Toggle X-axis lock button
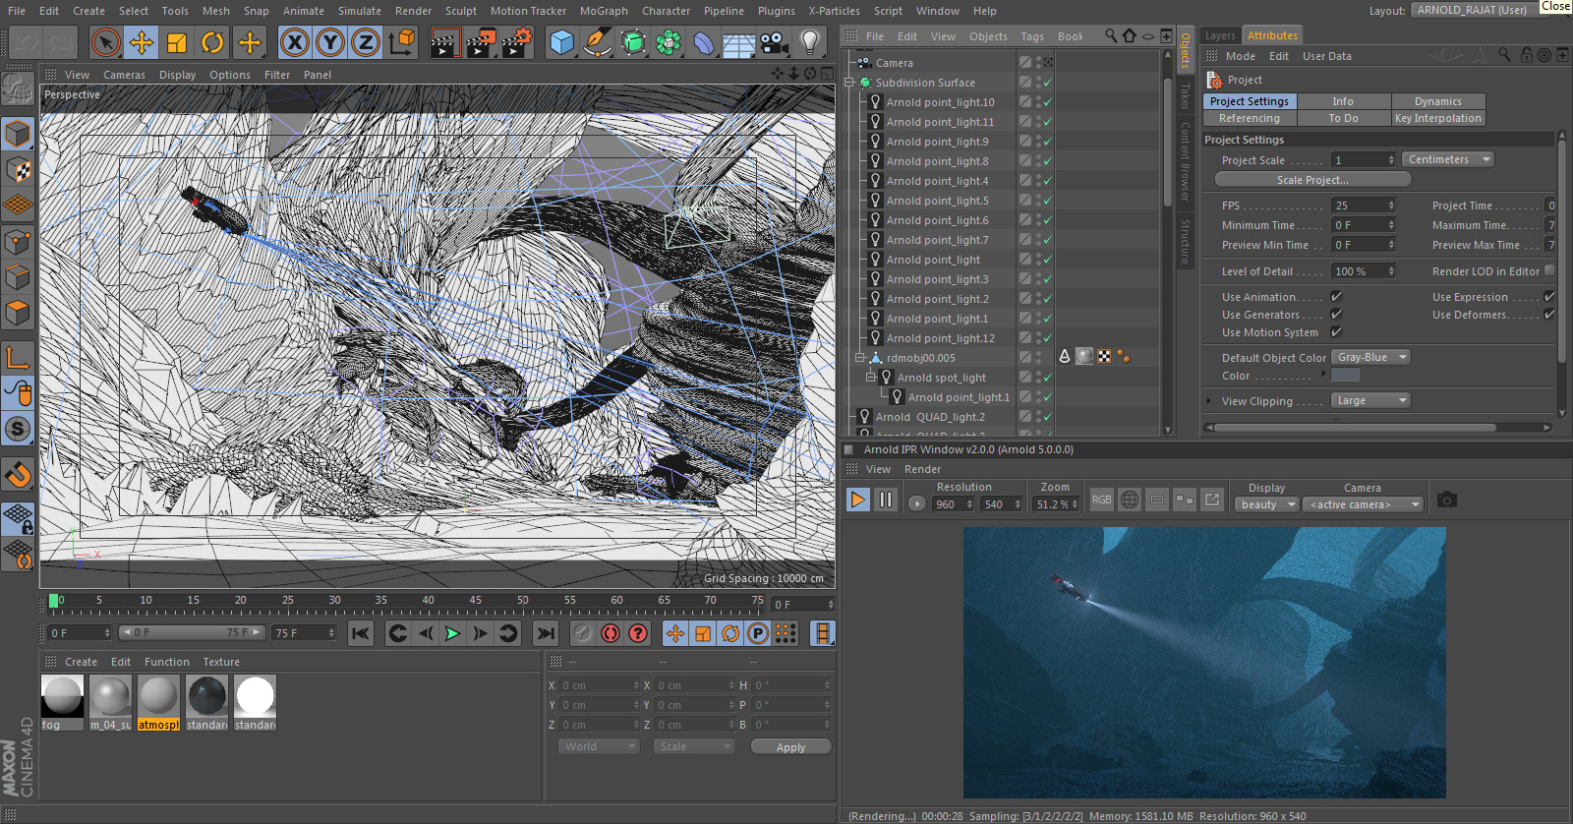The height and width of the screenshot is (824, 1573). point(294,42)
